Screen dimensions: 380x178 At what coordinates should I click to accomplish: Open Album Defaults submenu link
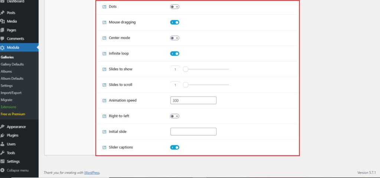[x=12, y=79]
